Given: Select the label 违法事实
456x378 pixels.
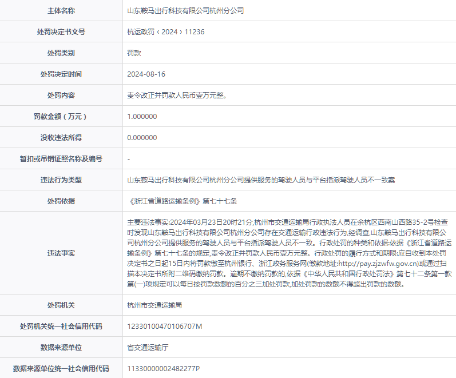Looking at the screenshot, I should tap(61, 253).
